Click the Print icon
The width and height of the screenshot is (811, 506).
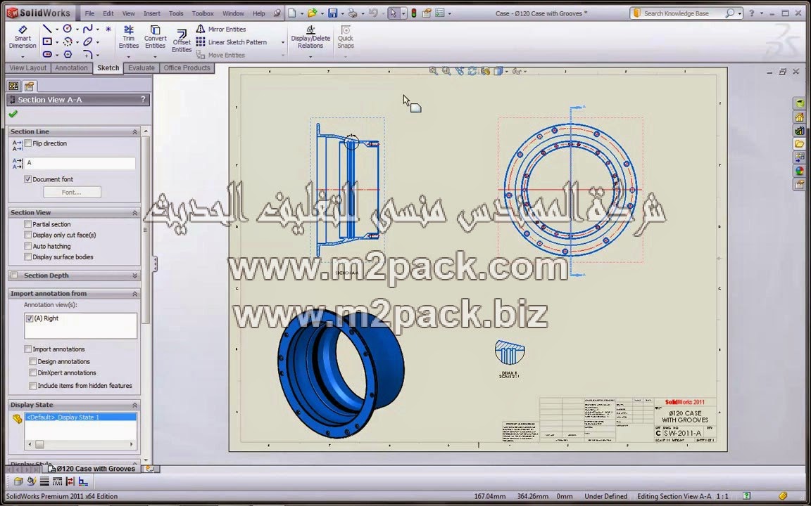coord(352,13)
